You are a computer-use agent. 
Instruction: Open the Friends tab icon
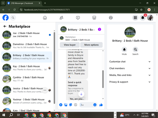(x=61, y=18)
